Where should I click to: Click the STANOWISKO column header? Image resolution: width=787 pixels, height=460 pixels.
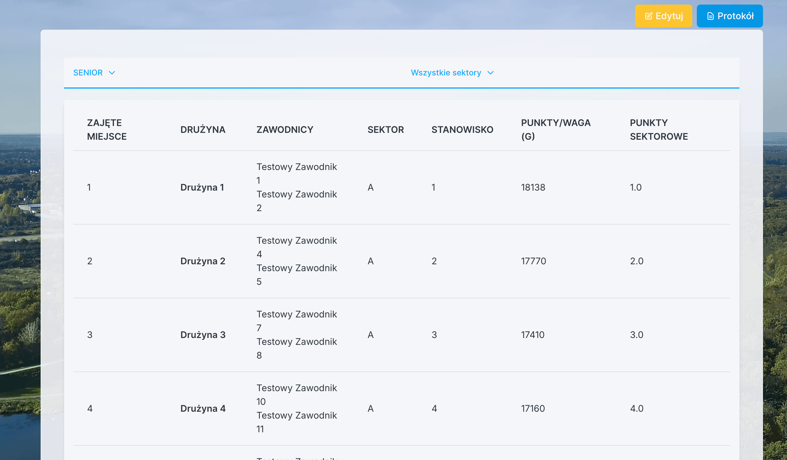point(462,129)
